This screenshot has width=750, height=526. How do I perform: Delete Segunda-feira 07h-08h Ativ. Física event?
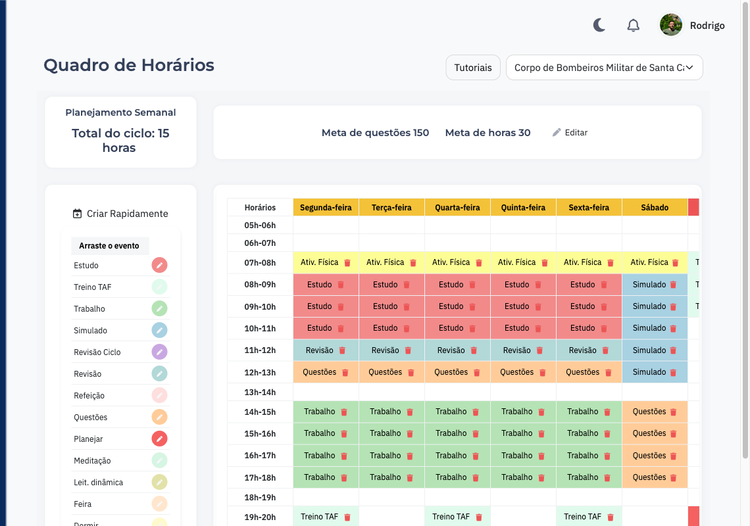(347, 263)
